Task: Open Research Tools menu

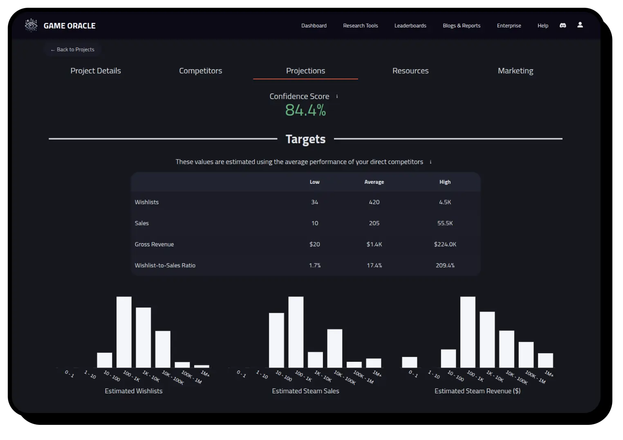Action: click(360, 25)
